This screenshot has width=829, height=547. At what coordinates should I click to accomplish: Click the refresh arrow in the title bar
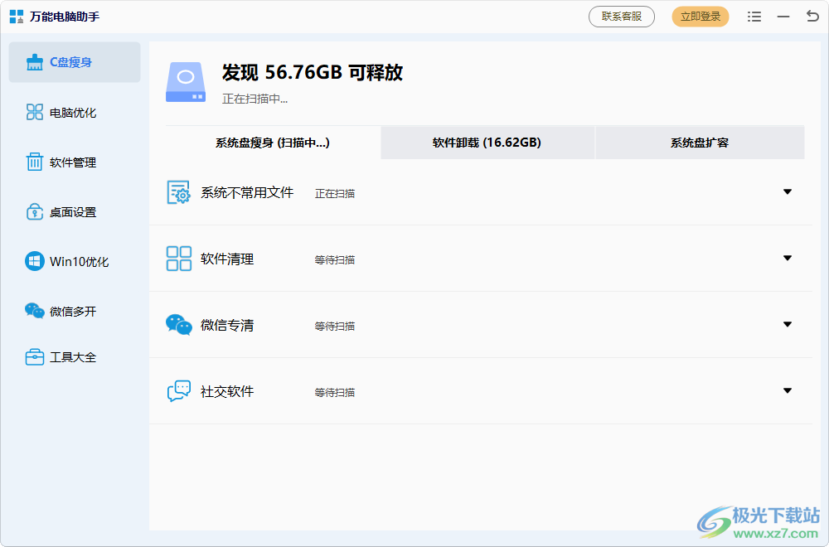pyautogui.click(x=811, y=17)
